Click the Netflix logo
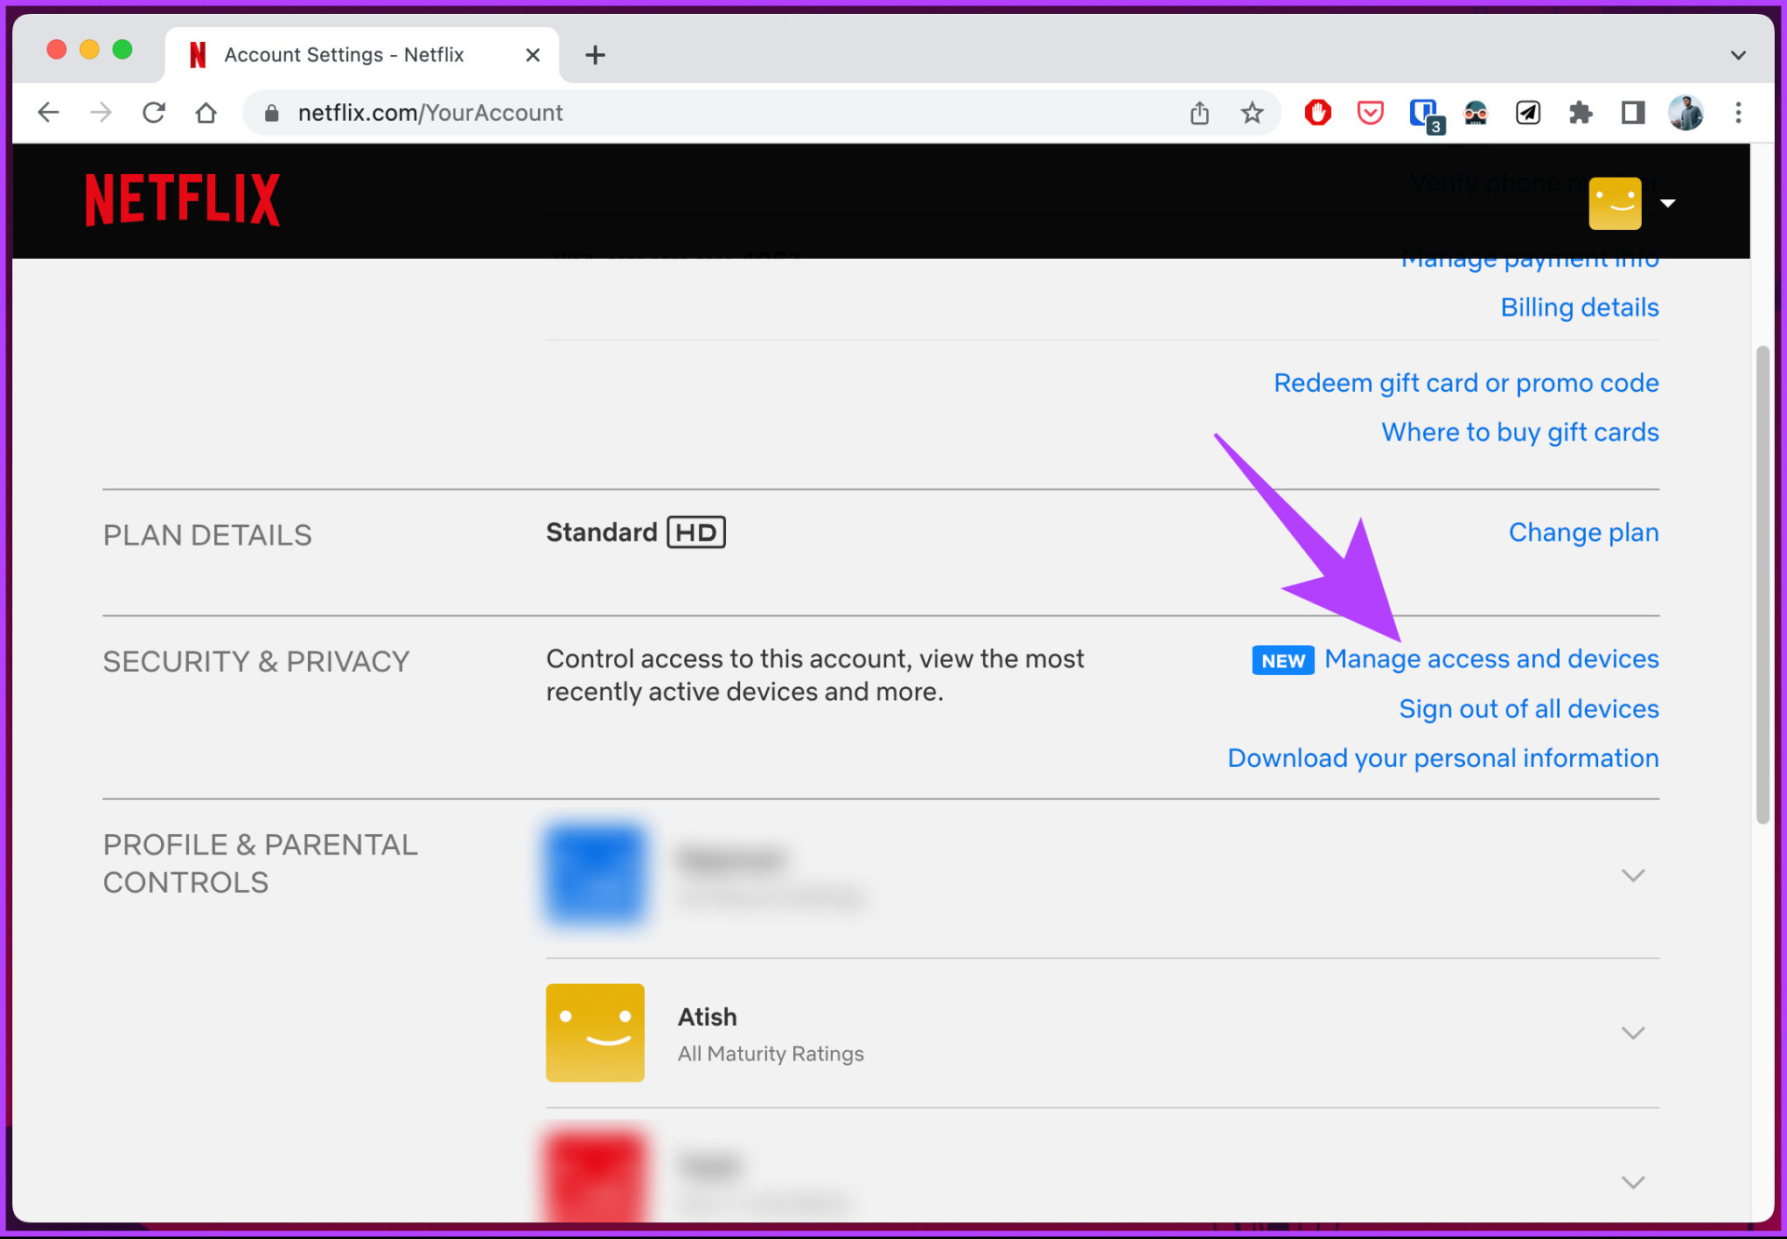The height and width of the screenshot is (1239, 1787). 182,198
